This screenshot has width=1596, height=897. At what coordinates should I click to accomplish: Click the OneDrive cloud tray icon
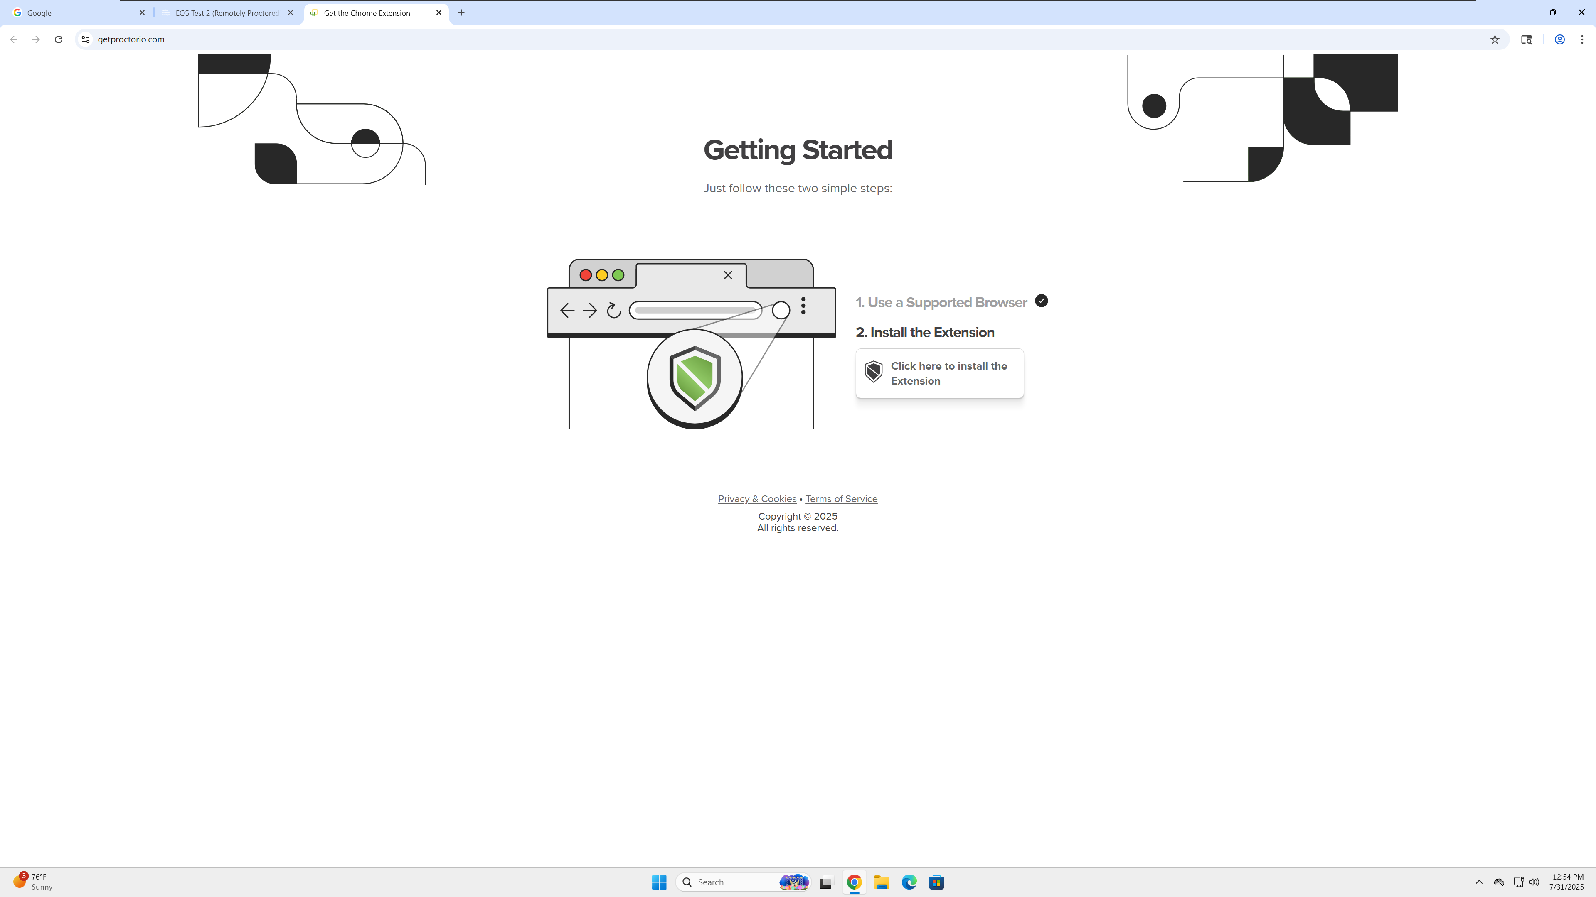point(1499,882)
